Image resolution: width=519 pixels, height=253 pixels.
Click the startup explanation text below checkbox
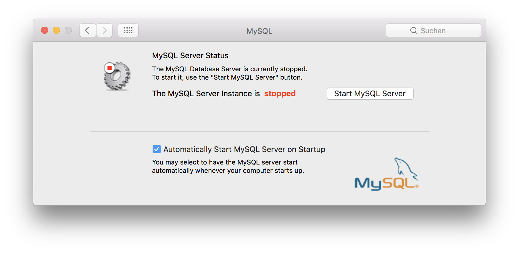(x=228, y=166)
